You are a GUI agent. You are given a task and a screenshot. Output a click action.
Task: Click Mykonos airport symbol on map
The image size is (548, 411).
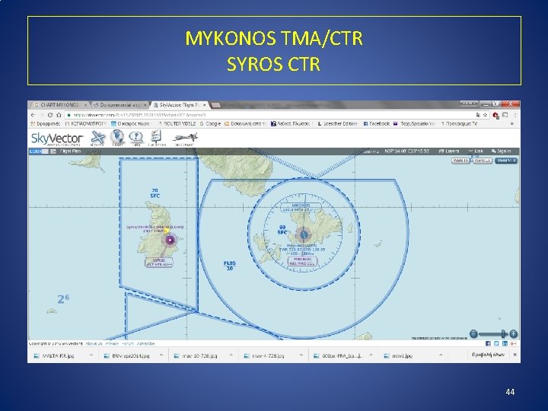pos(304,234)
